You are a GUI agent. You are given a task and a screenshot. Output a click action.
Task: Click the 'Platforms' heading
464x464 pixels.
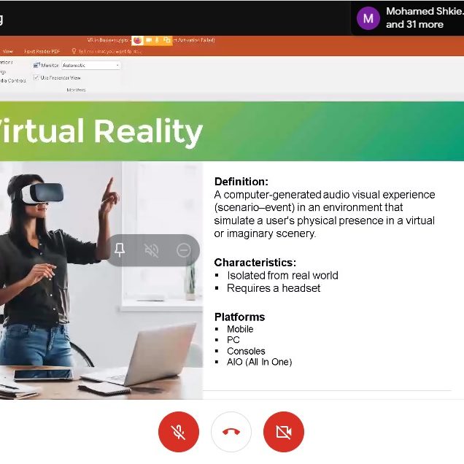pos(239,317)
